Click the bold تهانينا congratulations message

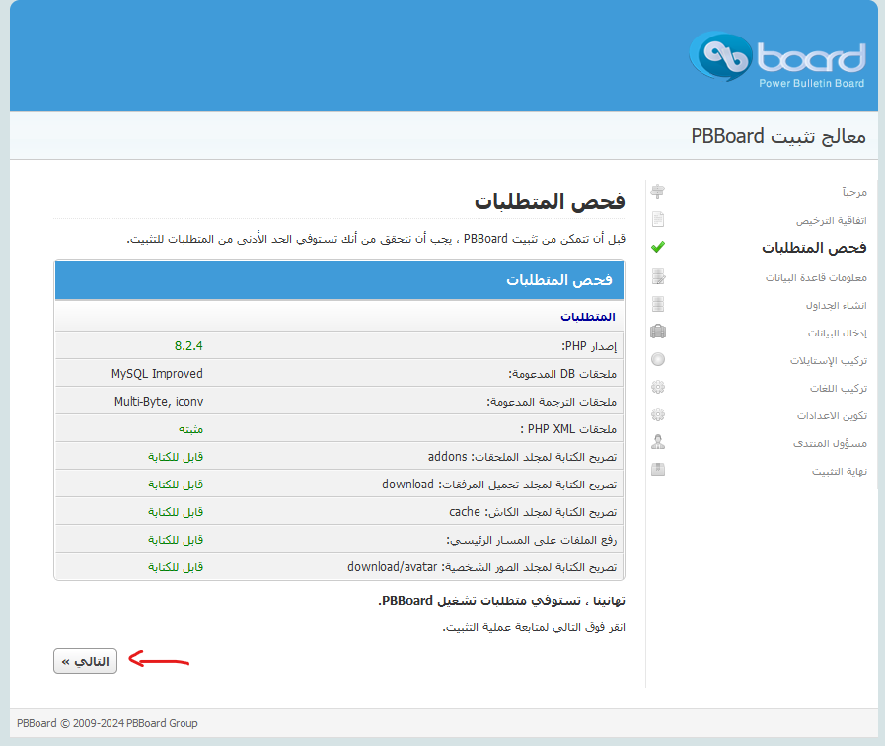[x=501, y=601]
